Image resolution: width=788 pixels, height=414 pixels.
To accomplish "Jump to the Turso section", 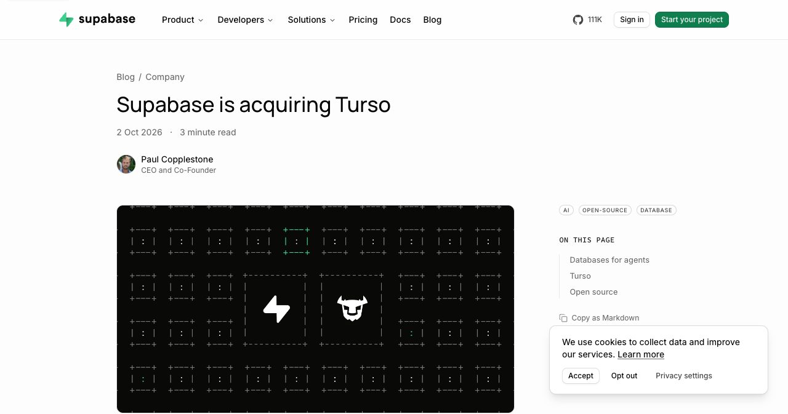I will point(580,276).
